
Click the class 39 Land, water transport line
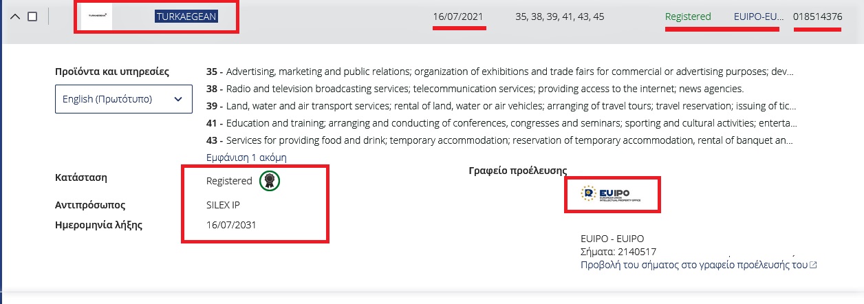coord(501,106)
